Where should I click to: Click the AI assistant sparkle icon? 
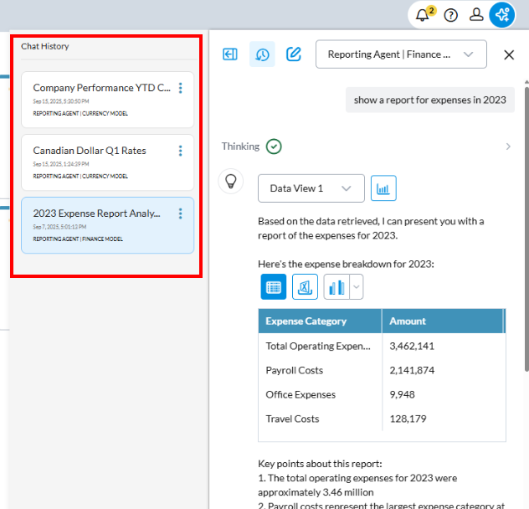point(502,15)
